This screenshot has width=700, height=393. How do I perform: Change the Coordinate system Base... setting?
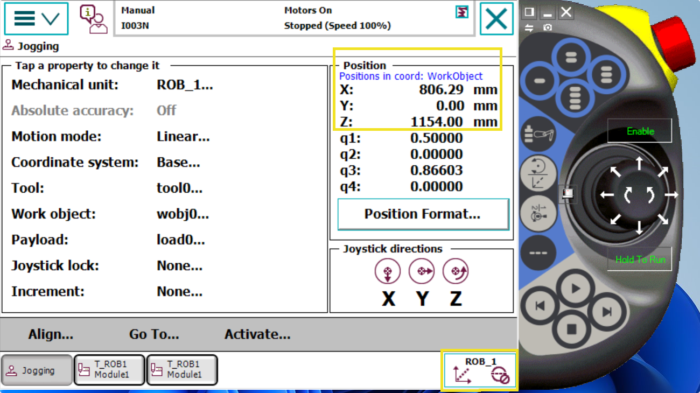(x=178, y=163)
